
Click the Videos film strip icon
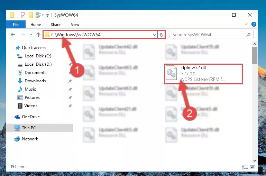pyautogui.click(x=20, y=106)
